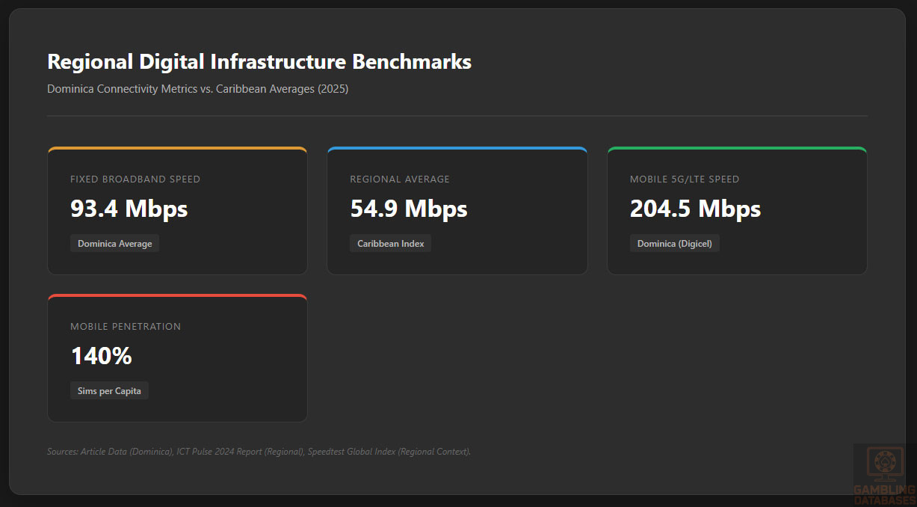The image size is (917, 507).
Task: Click the Mobile Penetration label
Action: (126, 327)
